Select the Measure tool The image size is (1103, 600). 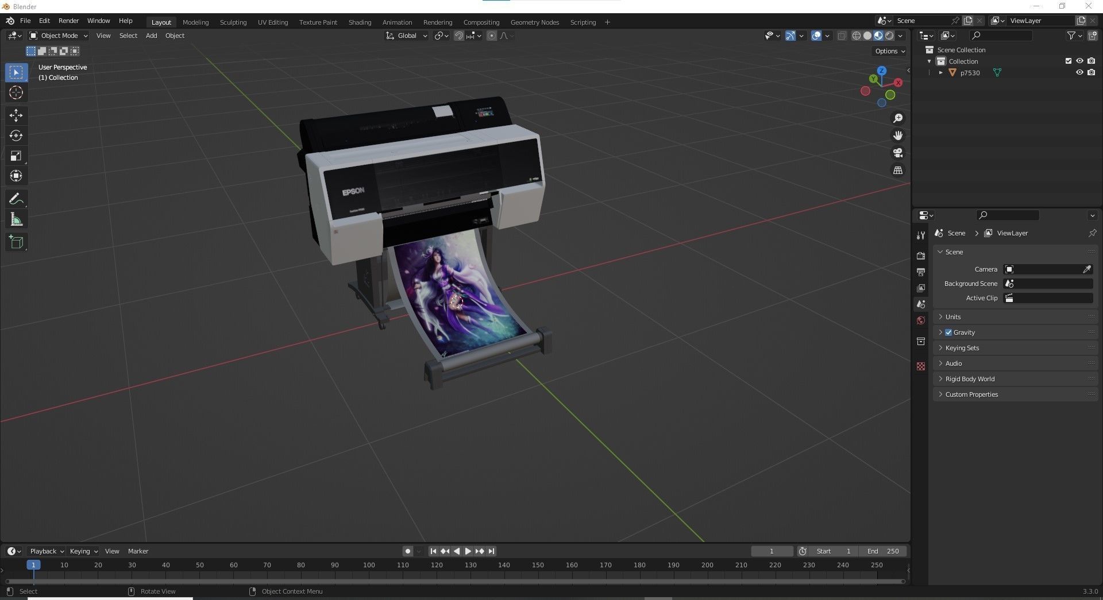pyautogui.click(x=16, y=219)
